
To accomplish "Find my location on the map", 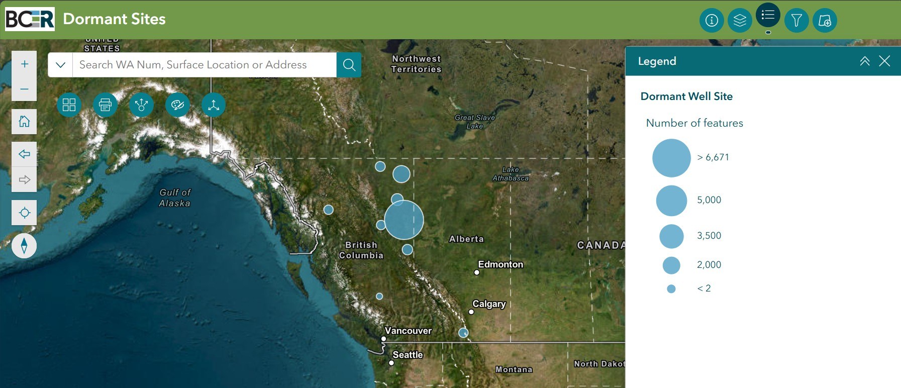I will click(24, 213).
